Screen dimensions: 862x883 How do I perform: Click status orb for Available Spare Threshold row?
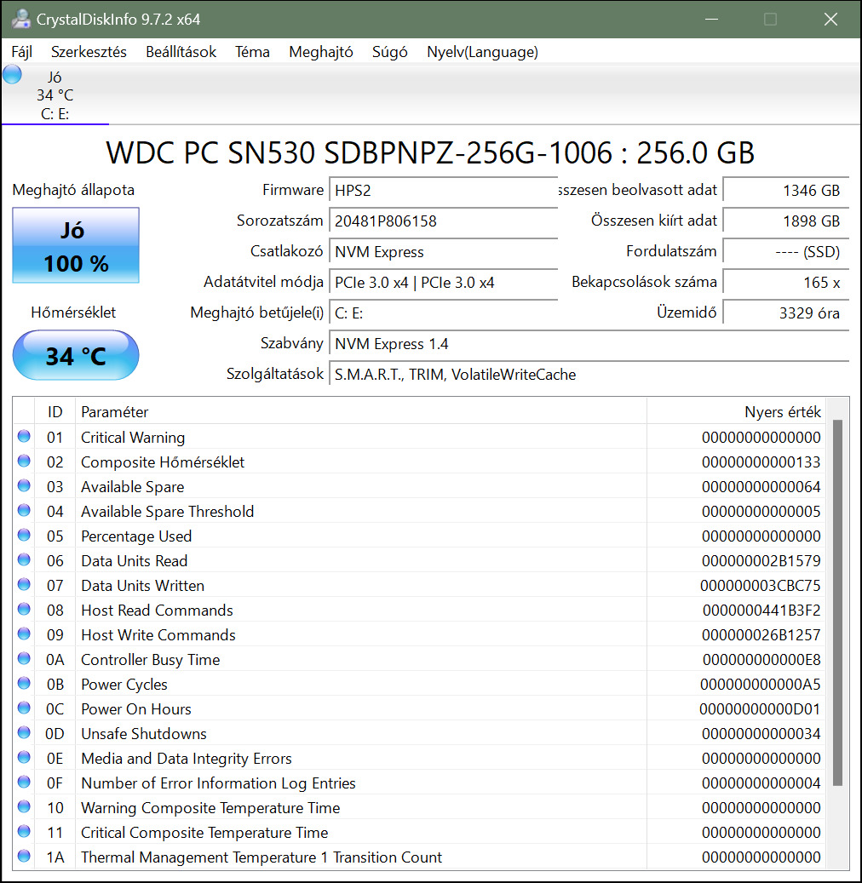pos(24,511)
